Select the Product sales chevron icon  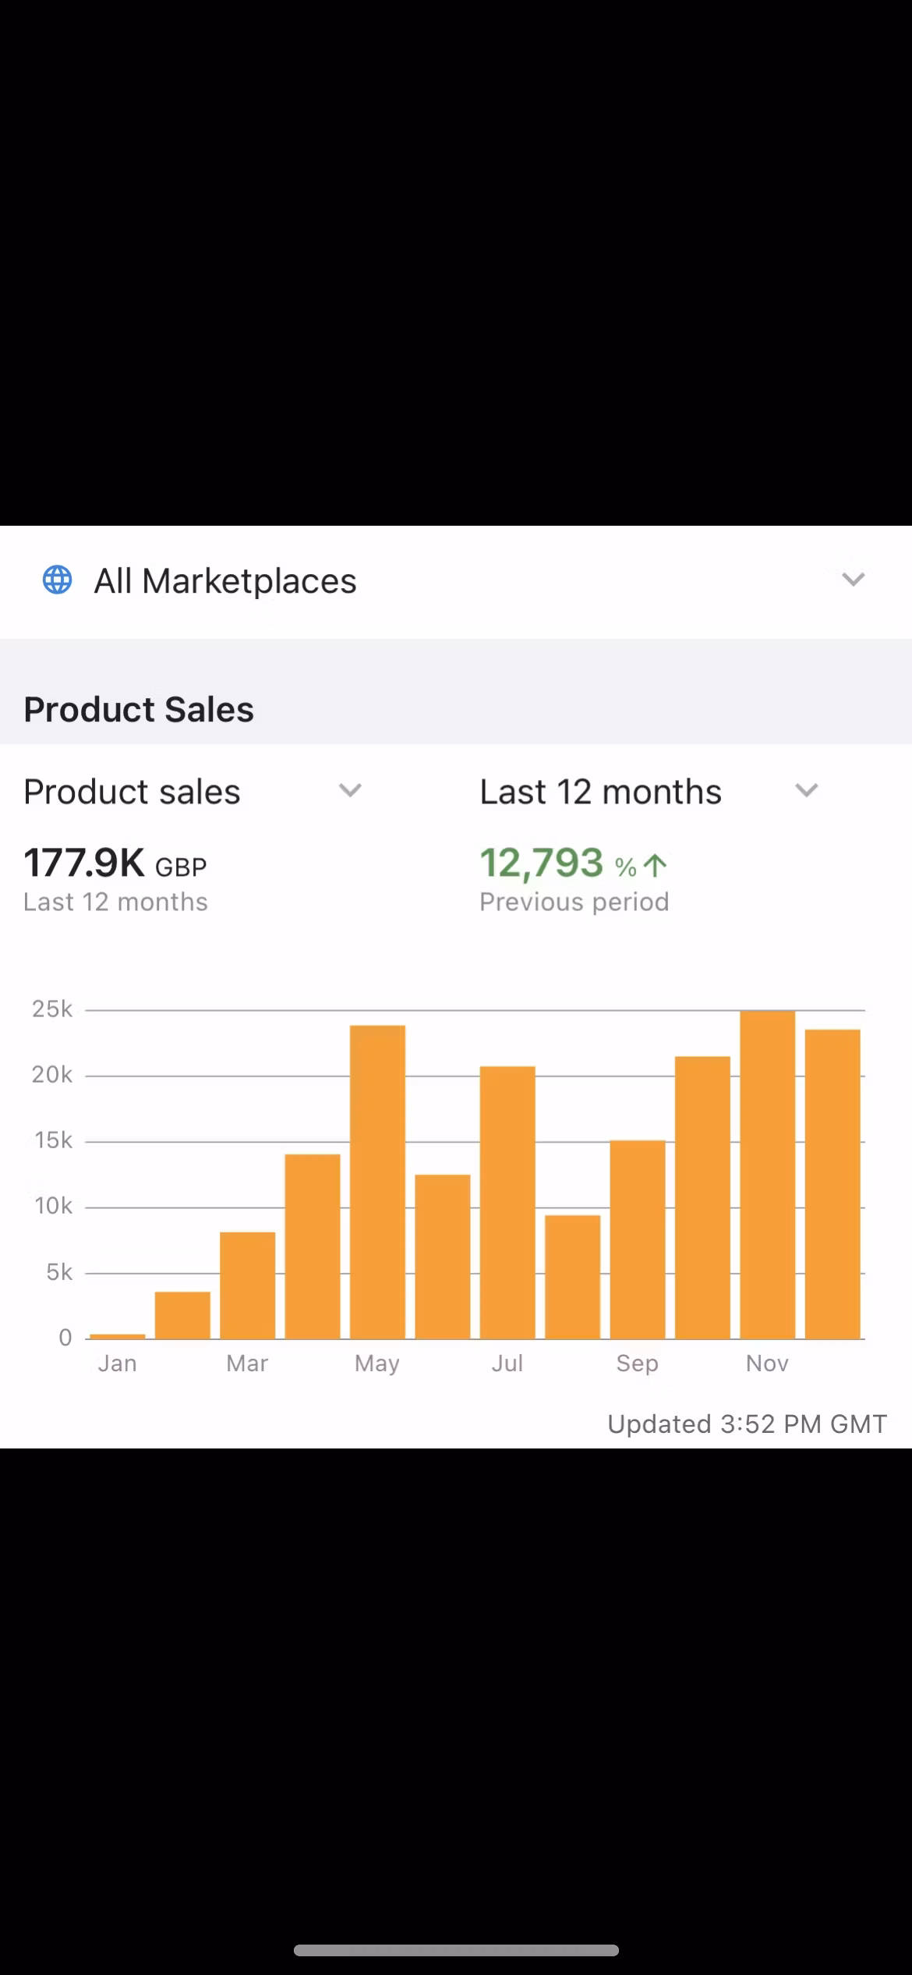[x=351, y=791]
